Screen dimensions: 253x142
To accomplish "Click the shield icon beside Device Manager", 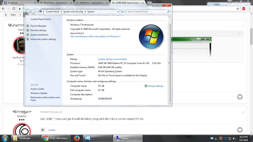I will click(28, 26).
